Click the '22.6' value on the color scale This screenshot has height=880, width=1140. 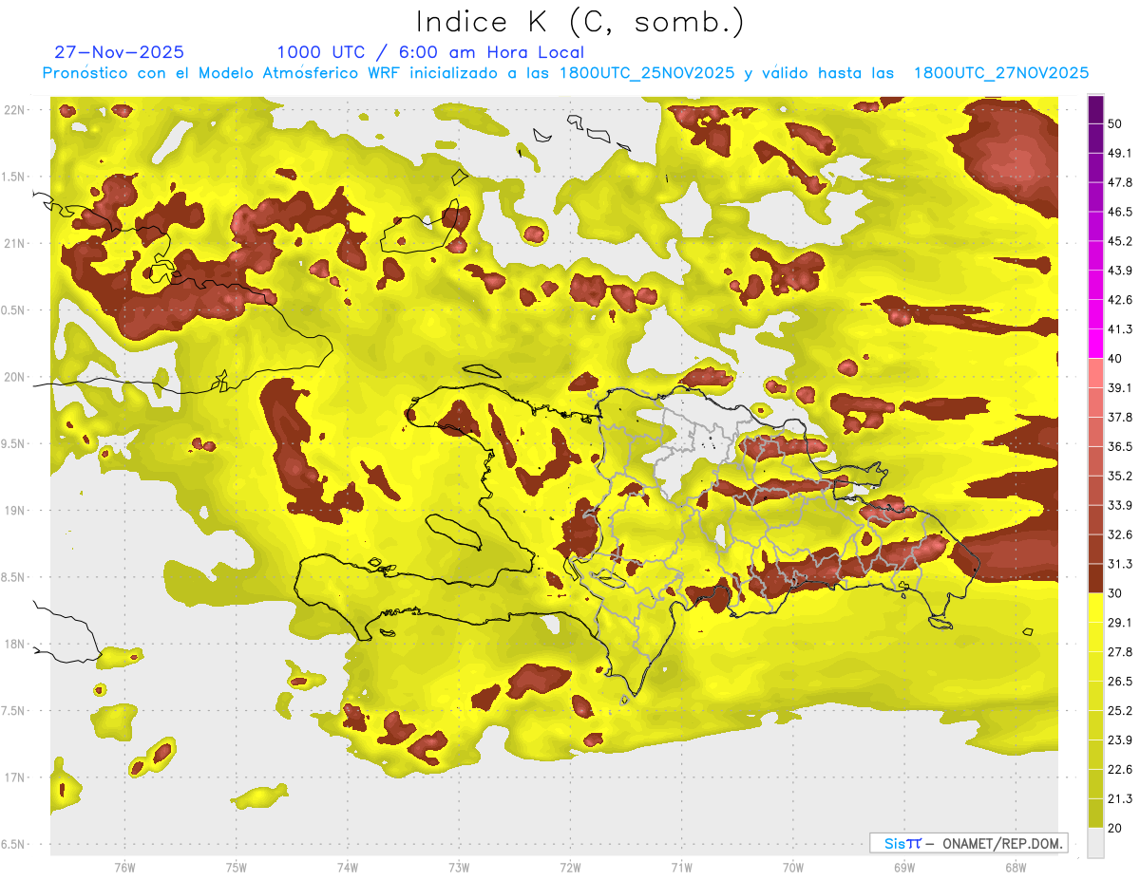tap(1120, 770)
